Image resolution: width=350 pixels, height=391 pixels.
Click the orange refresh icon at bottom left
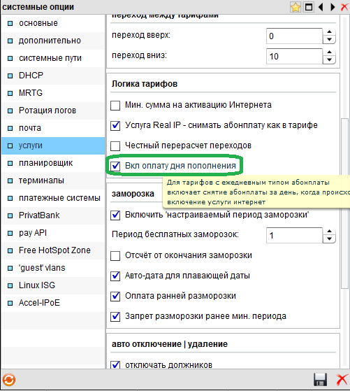pos(9,380)
